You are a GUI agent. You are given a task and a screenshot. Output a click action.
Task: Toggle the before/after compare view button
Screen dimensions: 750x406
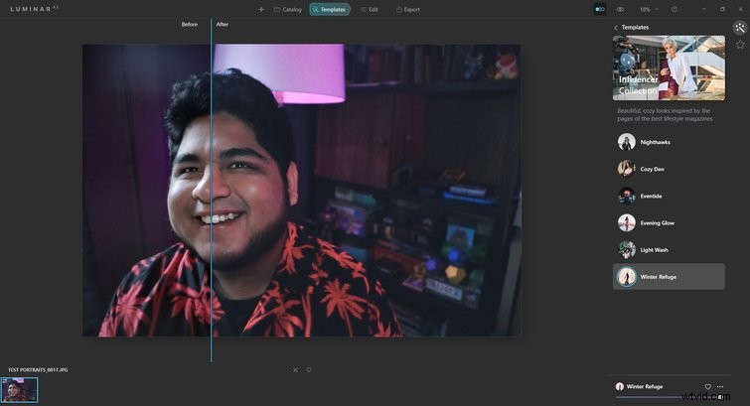click(x=600, y=10)
